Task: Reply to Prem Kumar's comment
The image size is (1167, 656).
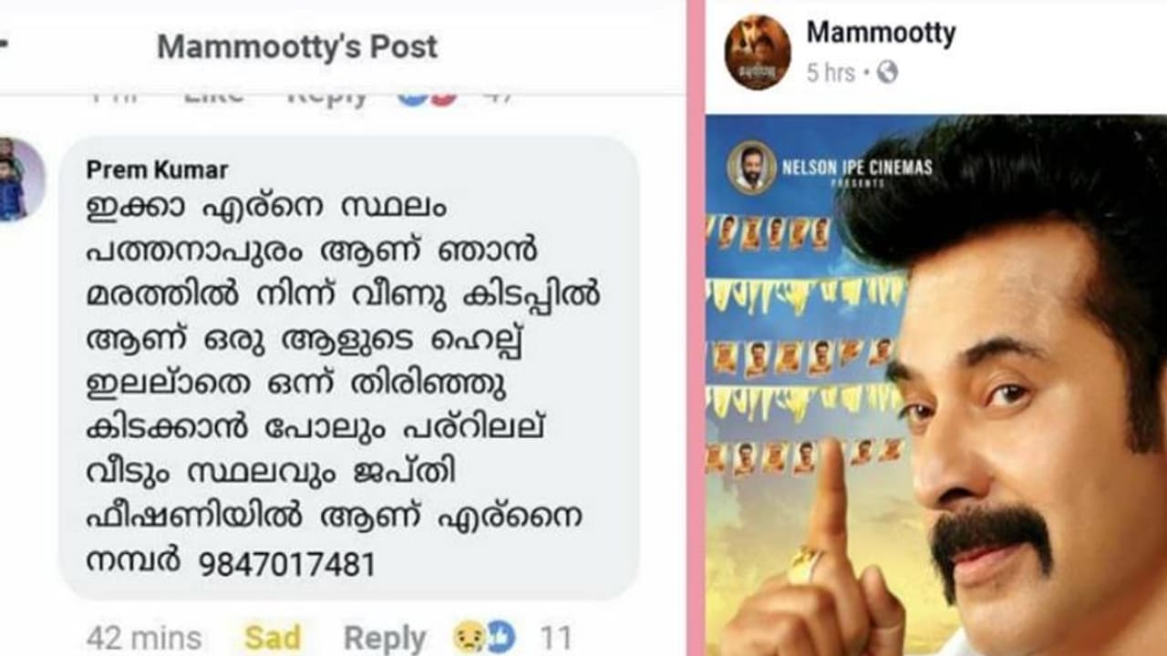Action: tap(384, 638)
